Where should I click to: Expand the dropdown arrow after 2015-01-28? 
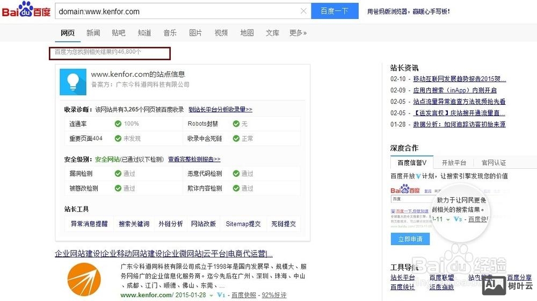click(x=211, y=295)
